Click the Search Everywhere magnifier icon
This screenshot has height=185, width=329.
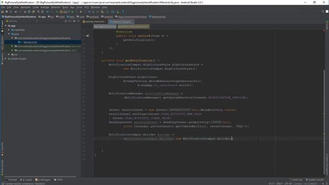pyautogui.click(x=323, y=11)
